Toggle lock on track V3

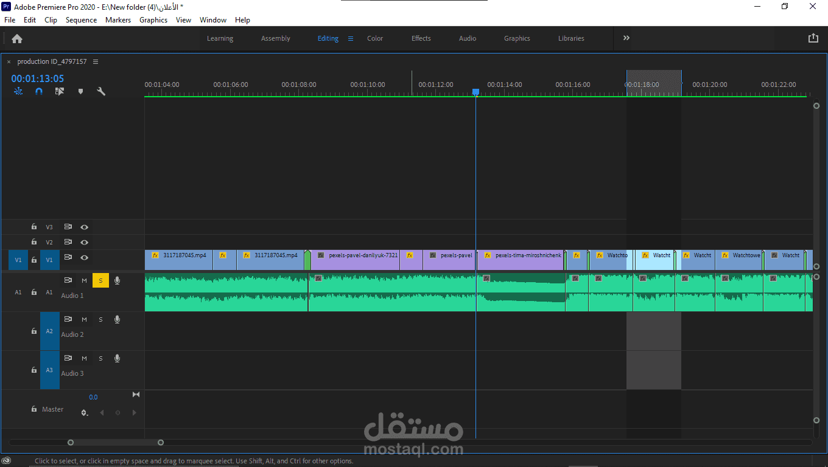(x=34, y=227)
